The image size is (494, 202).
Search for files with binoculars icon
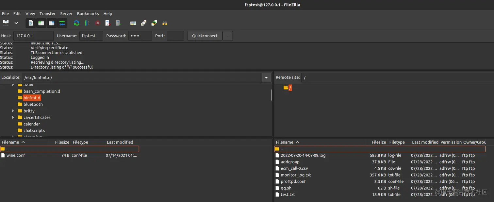coord(165,23)
